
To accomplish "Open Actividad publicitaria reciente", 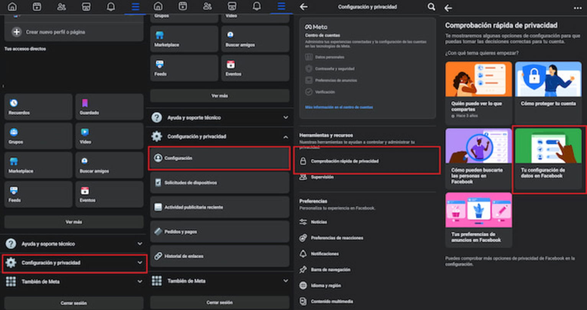I will 220,207.
